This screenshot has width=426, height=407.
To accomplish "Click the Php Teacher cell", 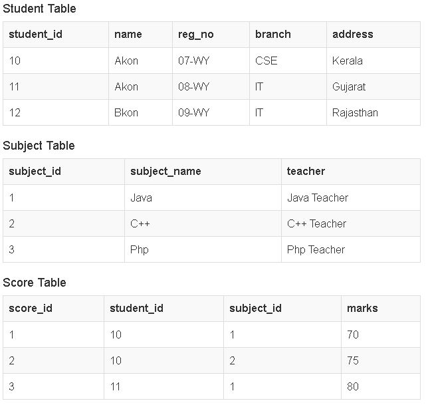I will (x=316, y=249).
